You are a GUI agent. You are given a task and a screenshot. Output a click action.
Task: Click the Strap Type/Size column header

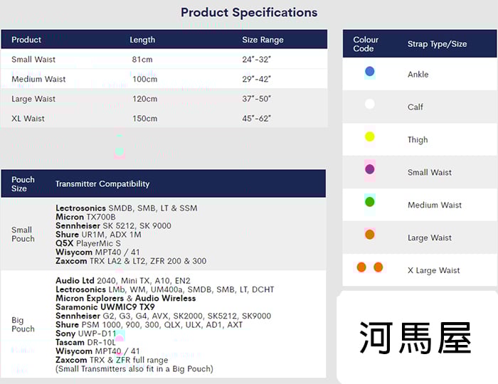point(437,44)
